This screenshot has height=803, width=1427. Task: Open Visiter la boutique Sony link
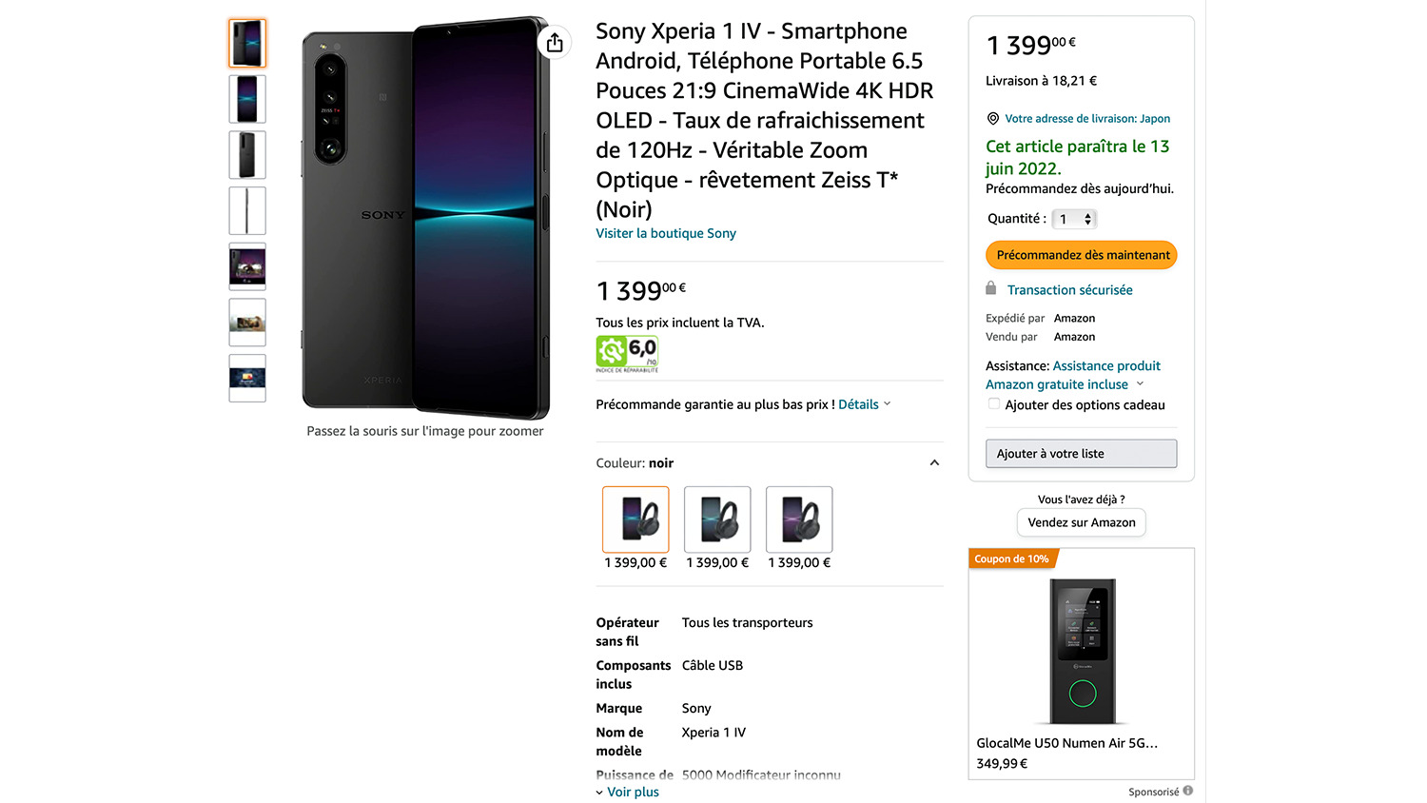666,233
